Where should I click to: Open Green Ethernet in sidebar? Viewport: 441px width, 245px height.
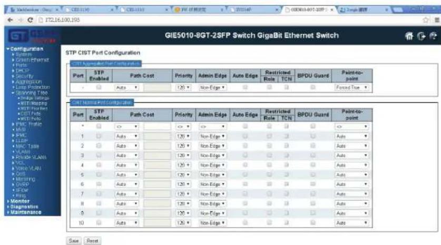click(32, 60)
